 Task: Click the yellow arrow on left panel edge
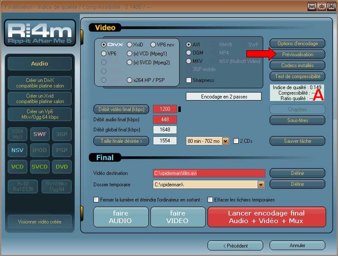pyautogui.click(x=82, y=34)
